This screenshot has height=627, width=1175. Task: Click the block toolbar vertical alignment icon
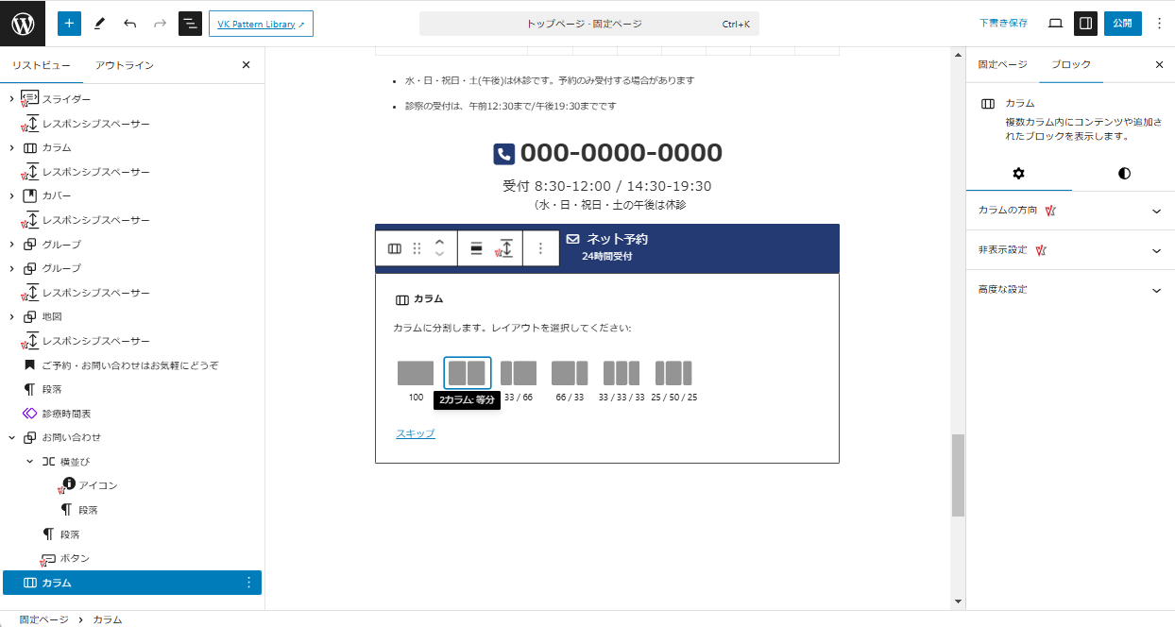[x=476, y=248]
